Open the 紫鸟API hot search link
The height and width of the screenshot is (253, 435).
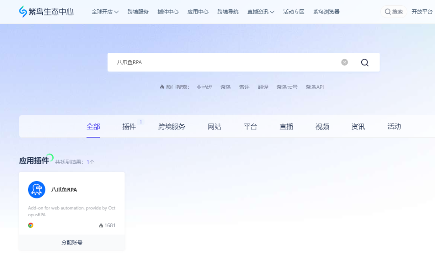point(315,86)
